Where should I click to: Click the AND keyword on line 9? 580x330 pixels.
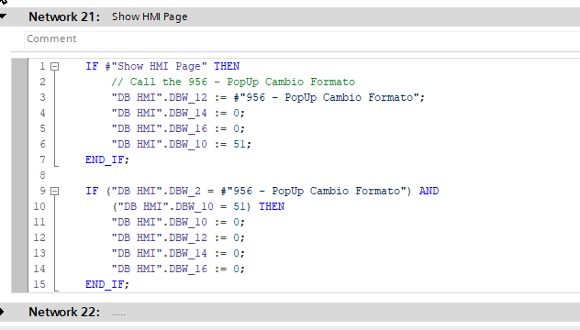pyautogui.click(x=429, y=191)
